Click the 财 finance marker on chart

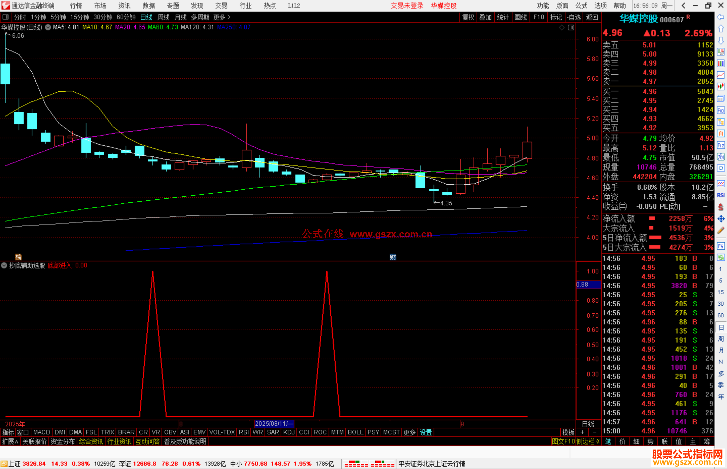(x=393, y=257)
